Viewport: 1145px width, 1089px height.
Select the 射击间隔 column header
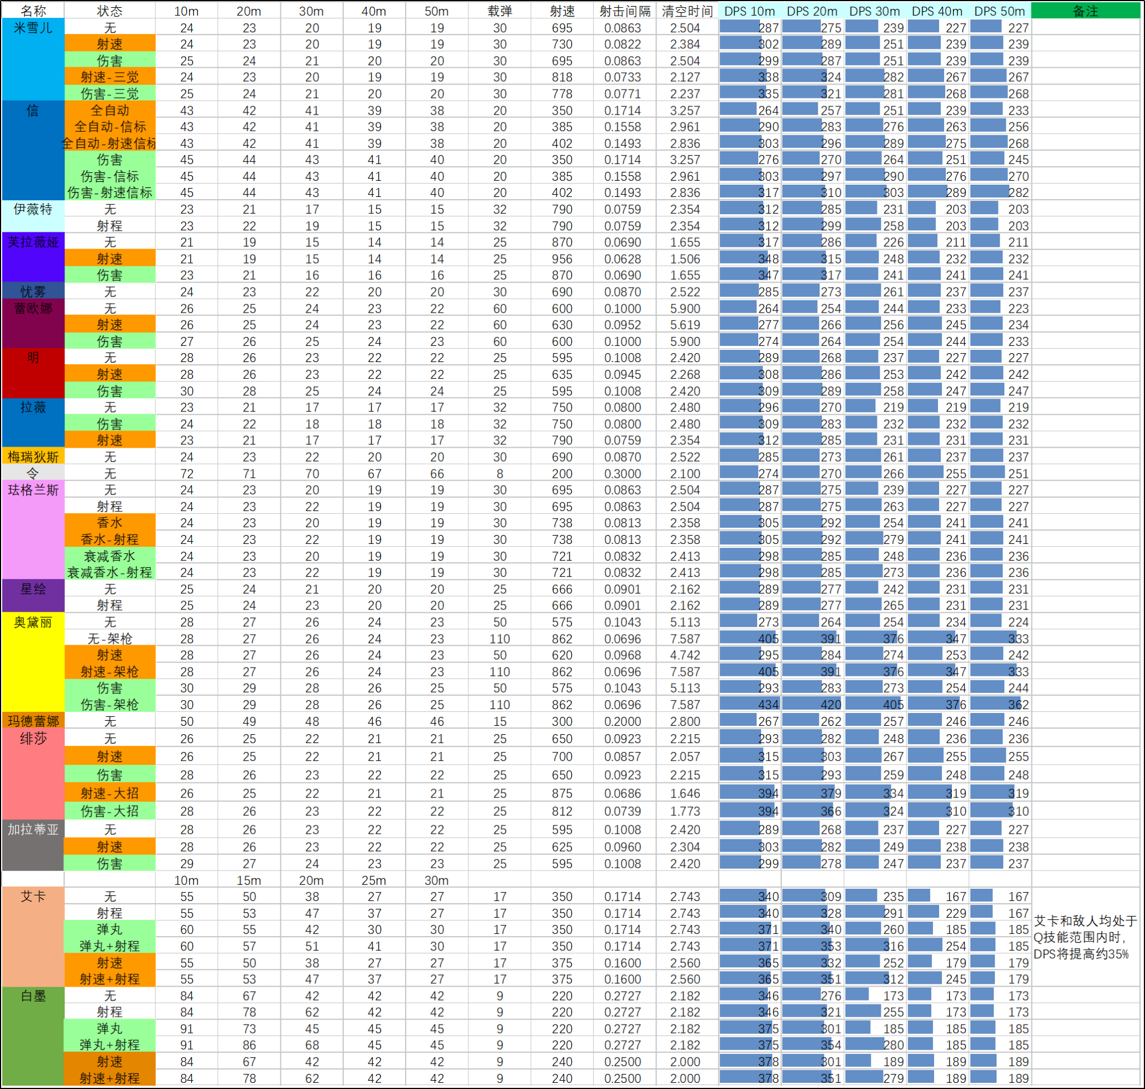[625, 11]
